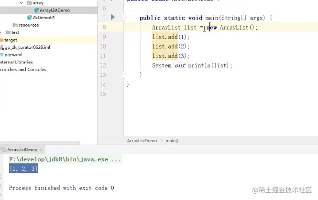Fold main method at line 7 marker
This screenshot has width=318, height=200.
coord(124,17)
